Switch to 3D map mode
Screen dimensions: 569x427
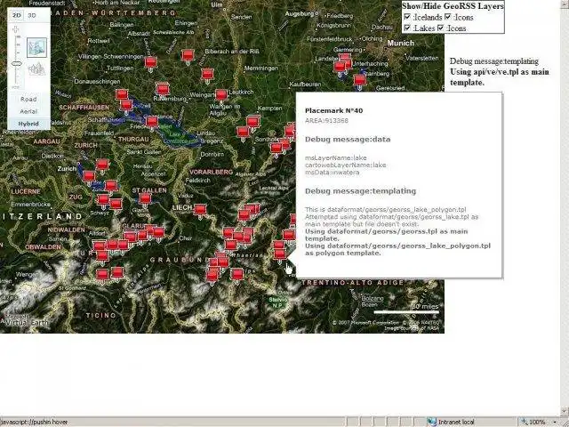32,15
